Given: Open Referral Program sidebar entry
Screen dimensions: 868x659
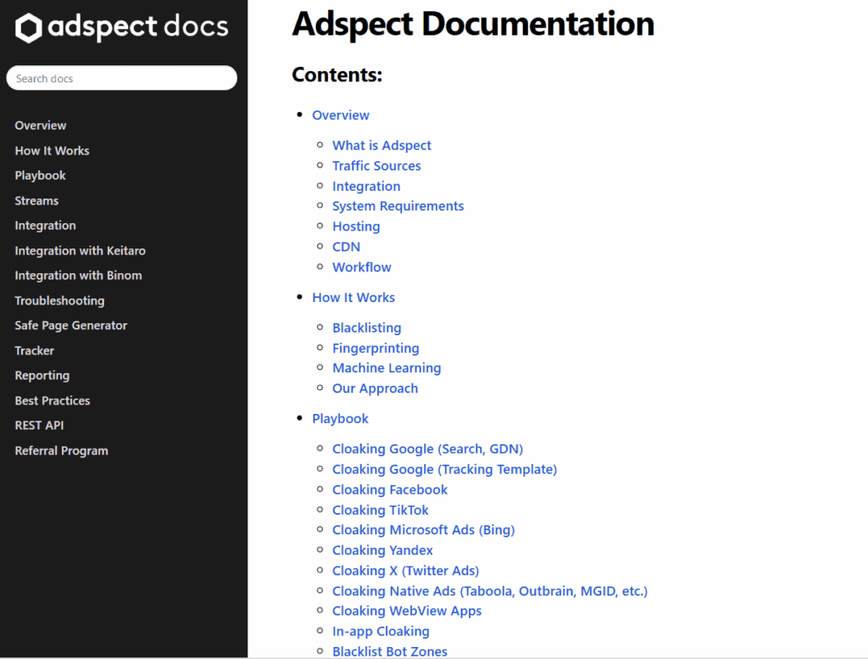Looking at the screenshot, I should [x=61, y=451].
